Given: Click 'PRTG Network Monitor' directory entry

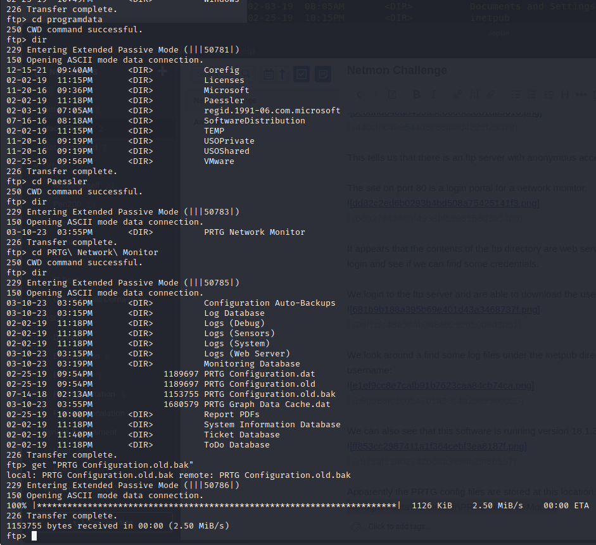Looking at the screenshot, I should coord(254,232).
